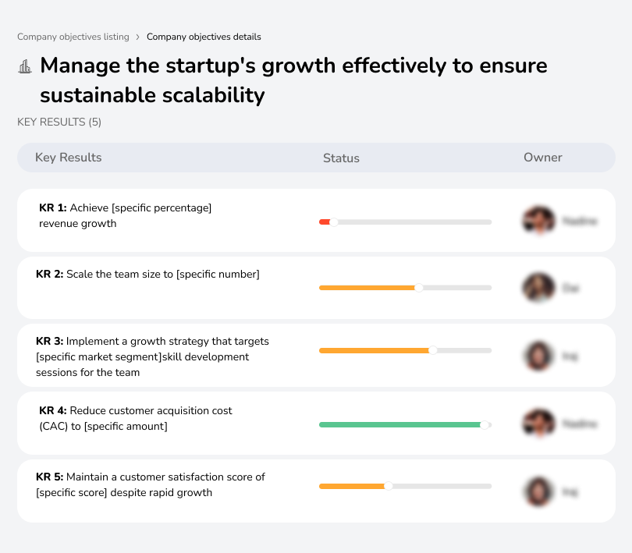Open Nadine's avatar on KR 1
Image resolution: width=632 pixels, height=553 pixels.
538,220
